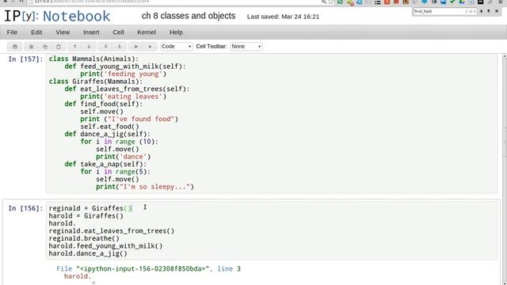
Task: Click the incomplete harold. line in cell 156
Action: point(62,223)
